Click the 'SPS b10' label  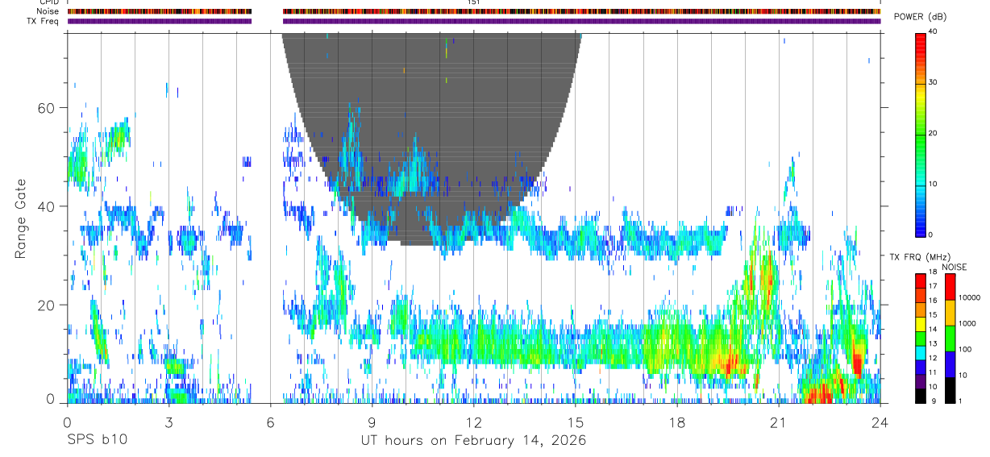pos(97,441)
